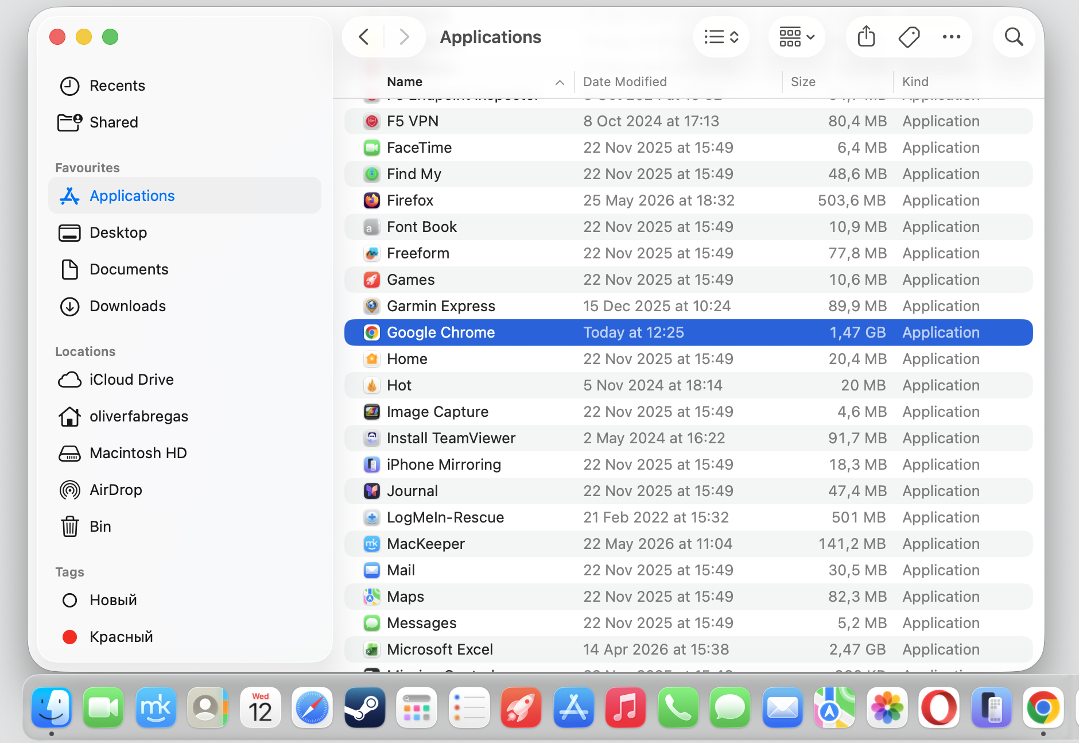Open Contacts from the Dock

(x=208, y=707)
